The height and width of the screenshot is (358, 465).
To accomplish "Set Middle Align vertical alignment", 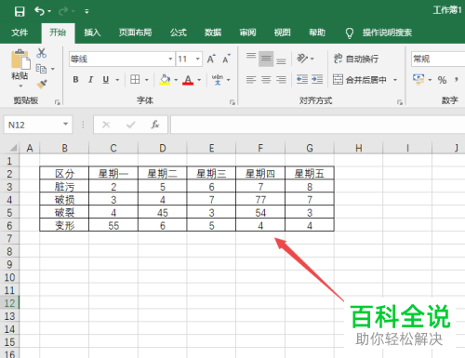I will click(266, 59).
